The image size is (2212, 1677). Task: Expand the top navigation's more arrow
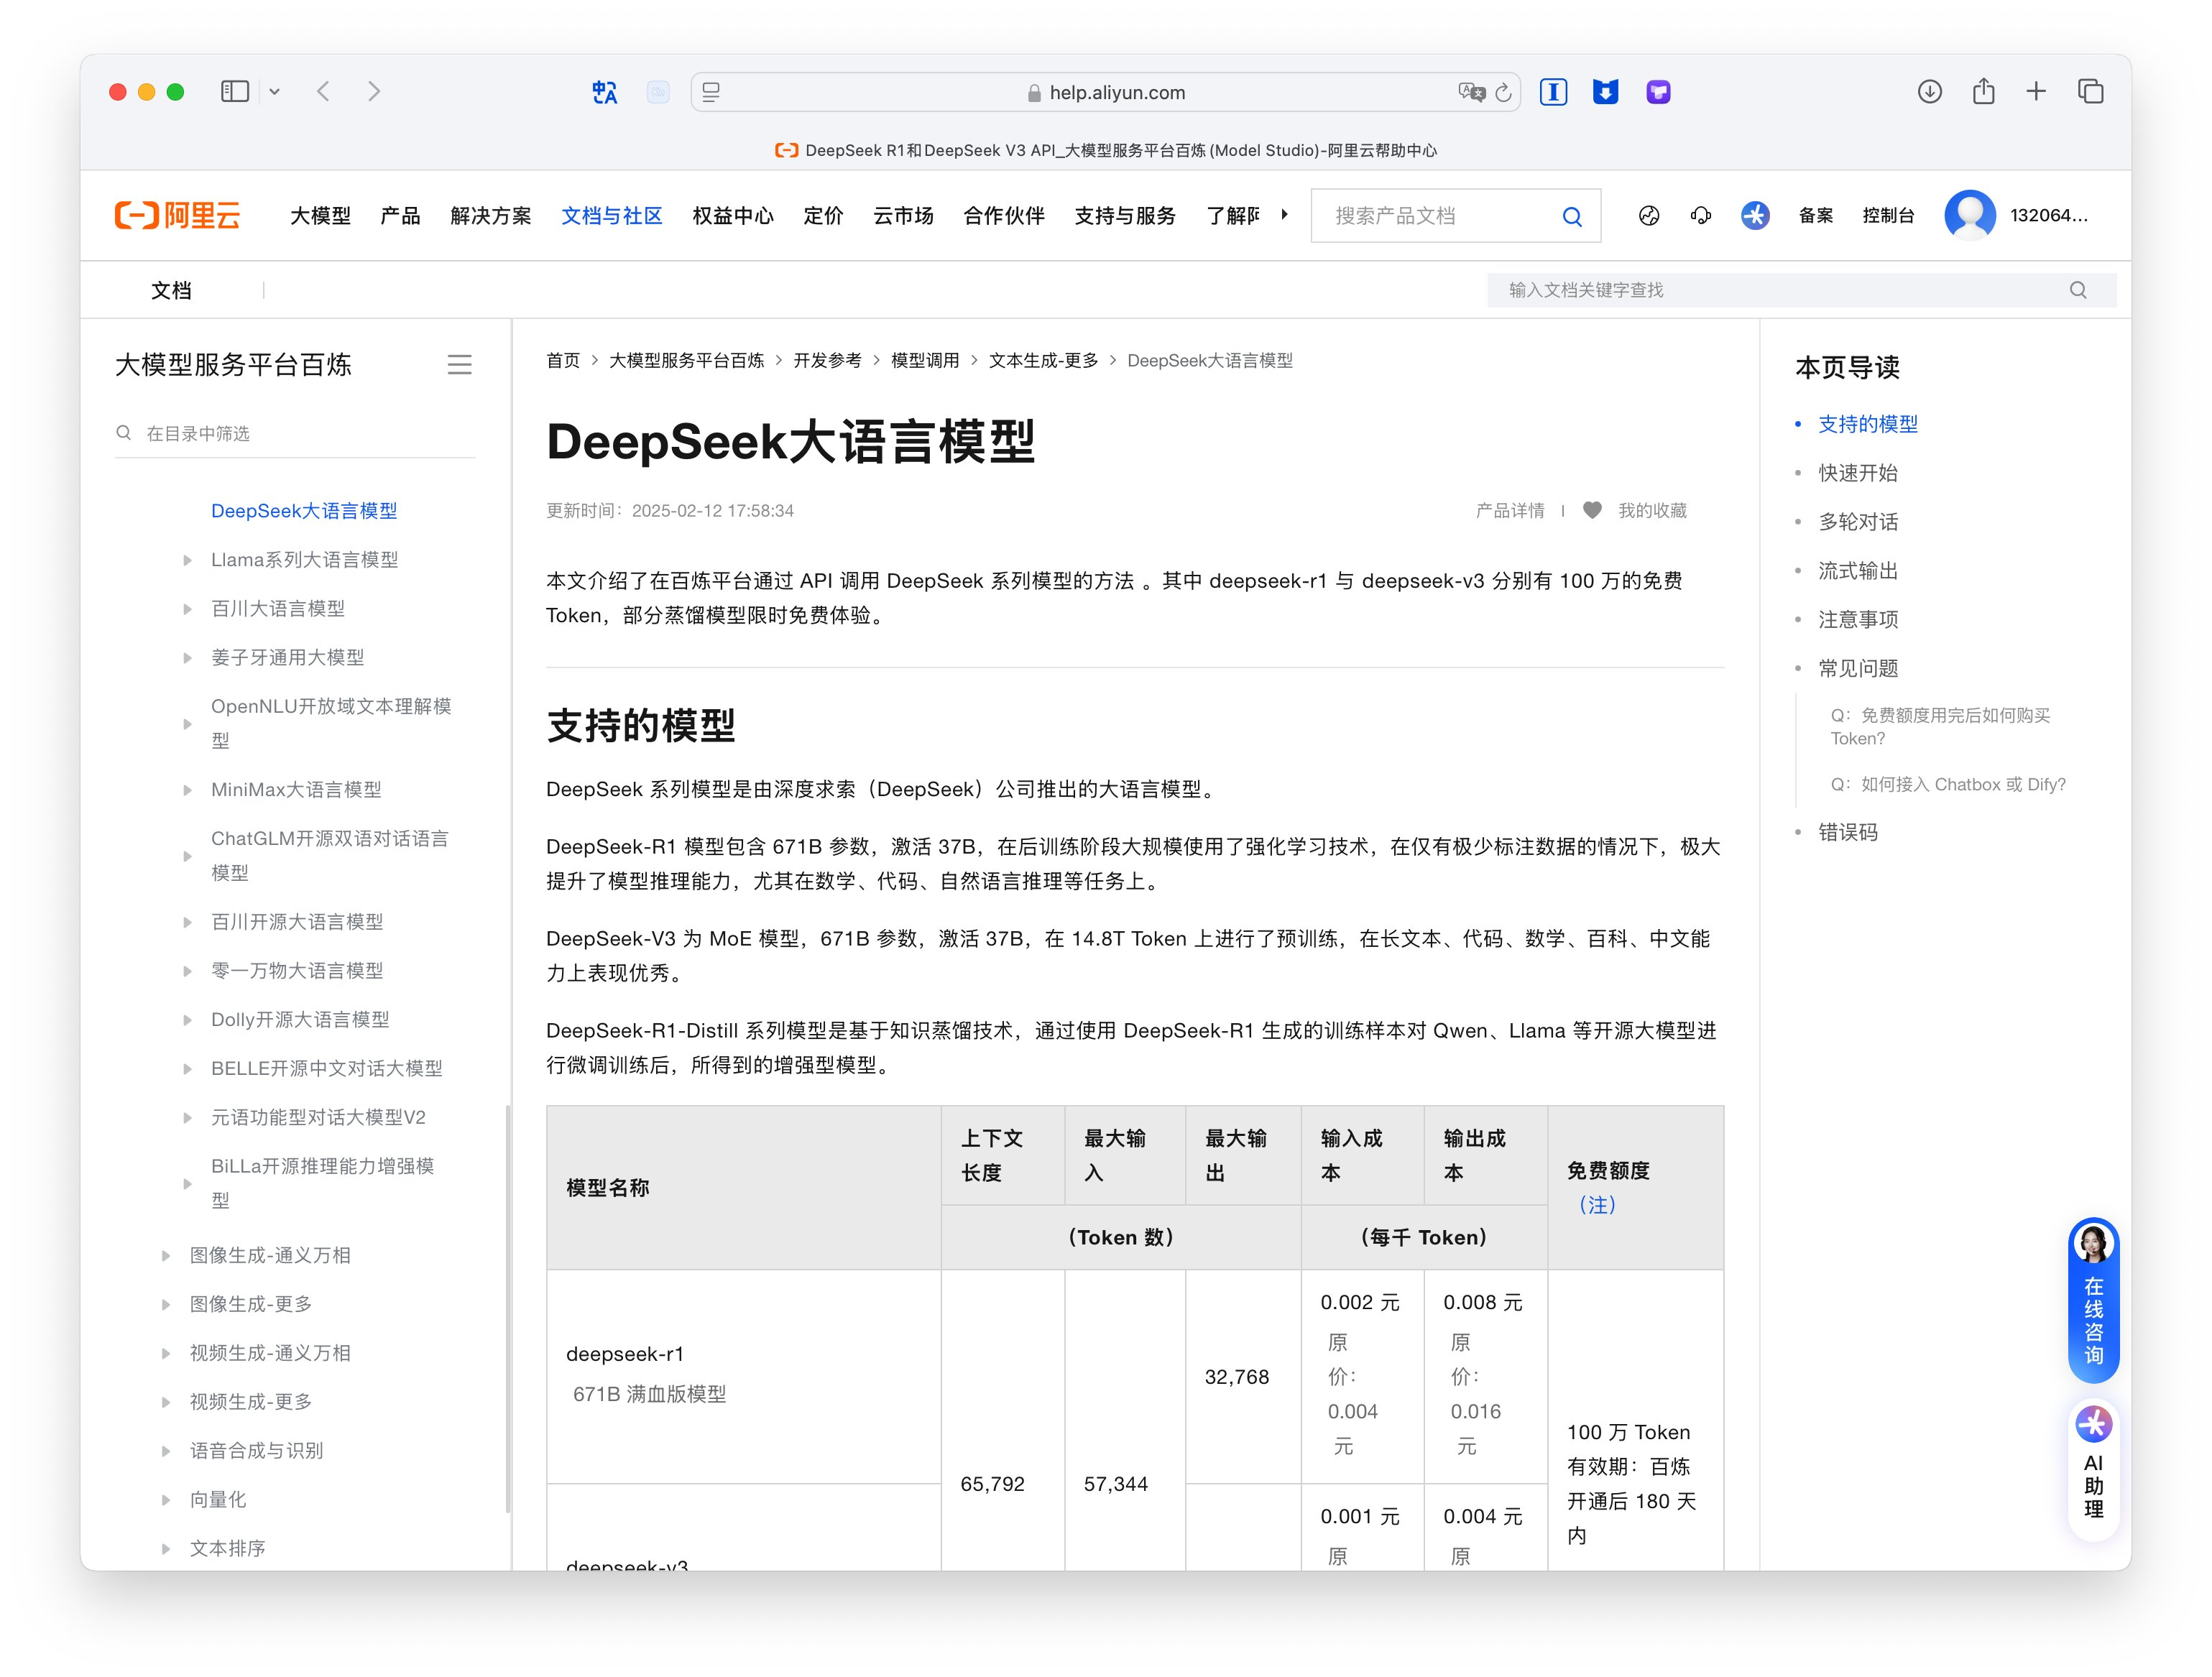point(1285,214)
